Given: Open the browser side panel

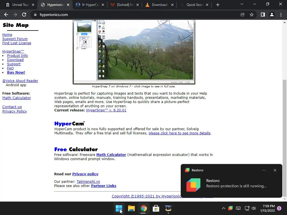Looking at the screenshot, I should point(263,15).
